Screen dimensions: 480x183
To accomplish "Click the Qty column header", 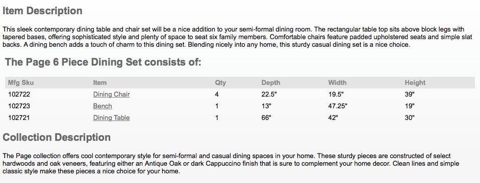I will (x=220, y=83).
